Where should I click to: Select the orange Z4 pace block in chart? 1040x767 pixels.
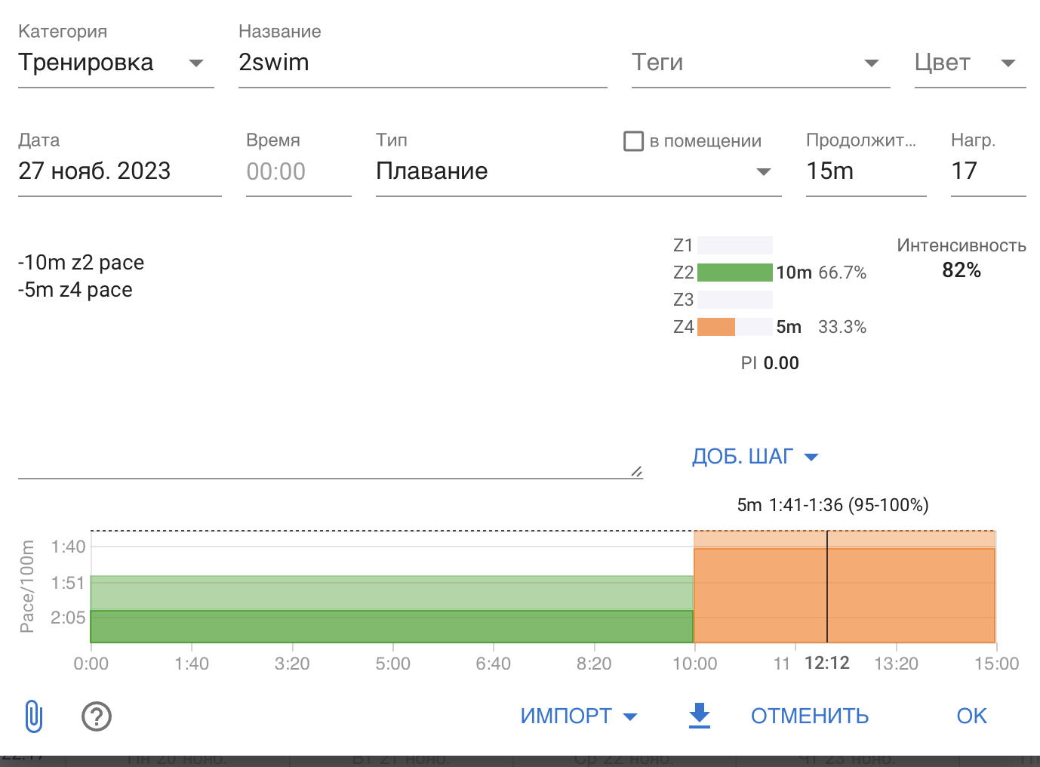coord(845,587)
